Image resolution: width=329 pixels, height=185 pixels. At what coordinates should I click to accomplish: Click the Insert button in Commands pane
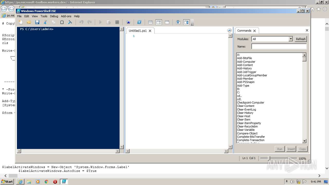pos(291,149)
